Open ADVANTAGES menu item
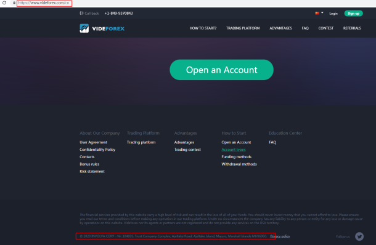 (x=280, y=28)
